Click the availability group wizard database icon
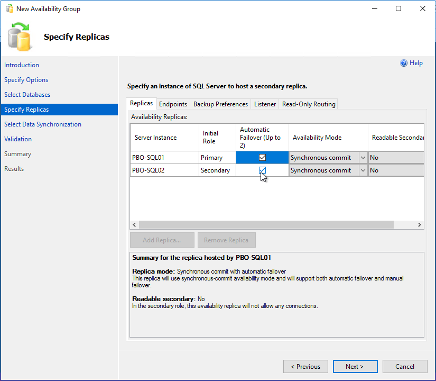The height and width of the screenshot is (381, 436). [20, 37]
